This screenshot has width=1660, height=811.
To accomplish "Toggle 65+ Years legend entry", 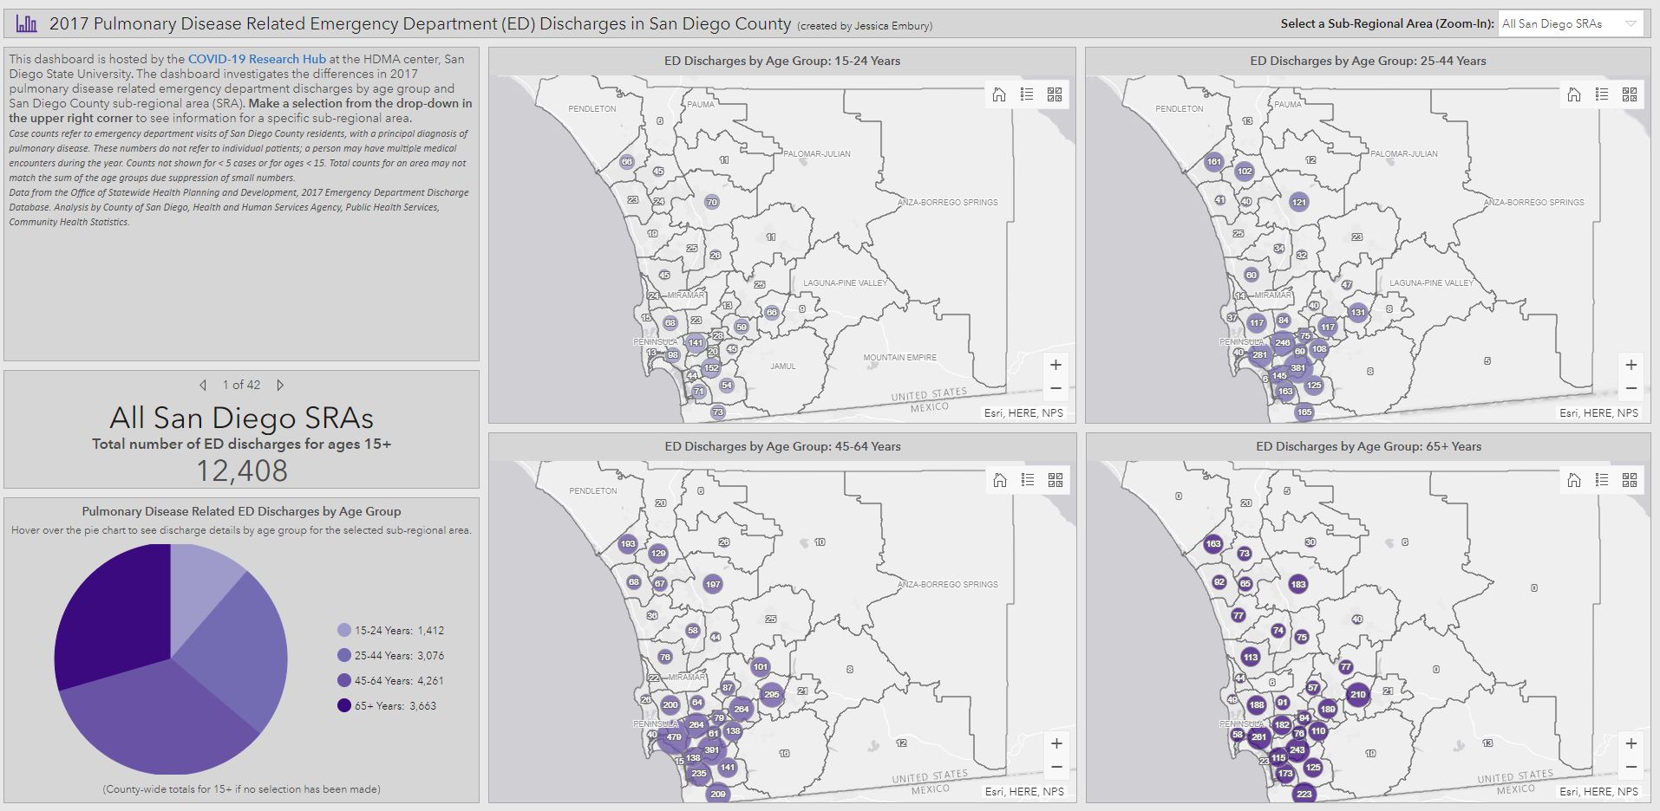I will pos(388,706).
